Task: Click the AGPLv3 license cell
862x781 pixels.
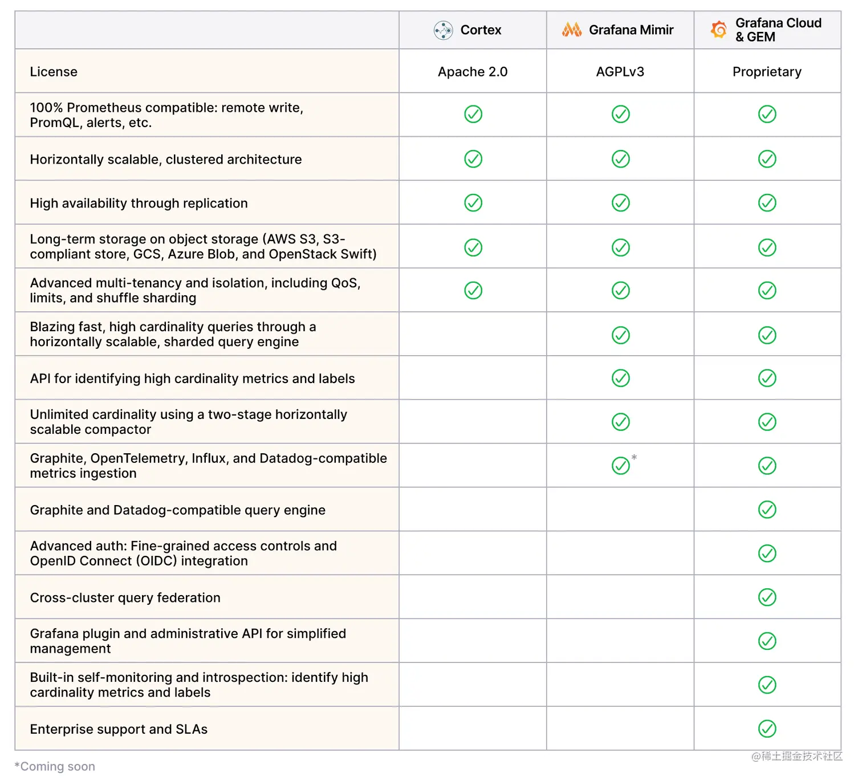Action: point(620,72)
